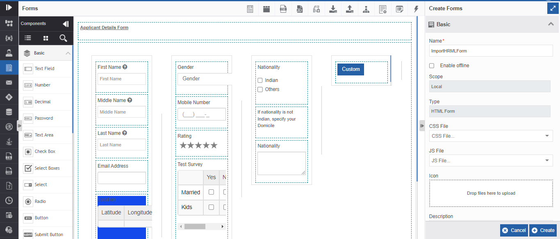Click the First Name help icon
Viewport: 560px width, 239px height.
click(125, 67)
